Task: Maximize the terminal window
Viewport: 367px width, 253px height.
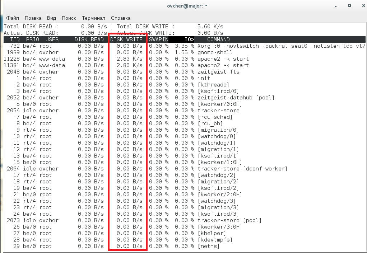Action: [x=349, y=6]
